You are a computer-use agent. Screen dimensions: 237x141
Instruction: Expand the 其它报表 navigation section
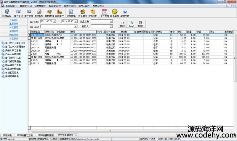point(14,39)
